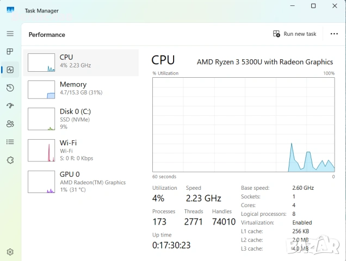Viewport: 346px width, 261px height.
Task: Click the Virtualization Enabled value
Action: pos(302,222)
